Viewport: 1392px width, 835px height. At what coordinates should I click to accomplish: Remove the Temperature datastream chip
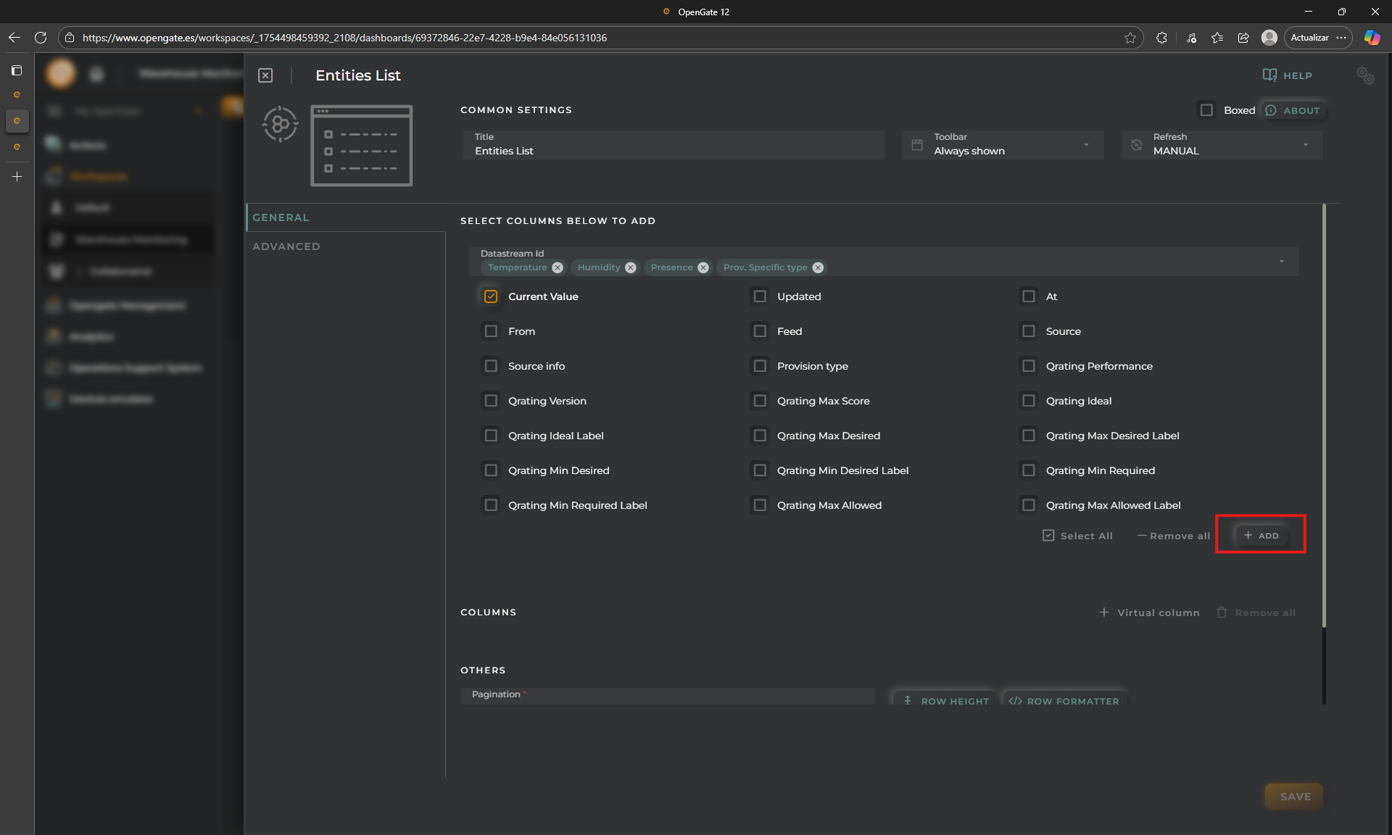(558, 267)
